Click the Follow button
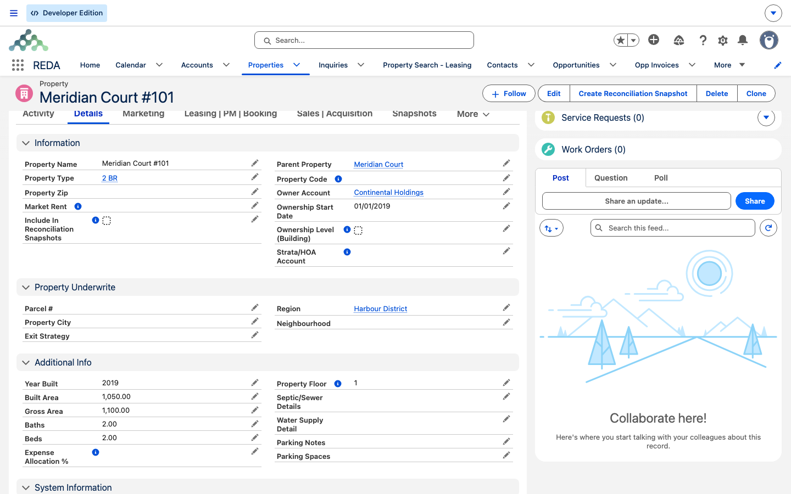This screenshot has height=494, width=791. click(x=509, y=93)
